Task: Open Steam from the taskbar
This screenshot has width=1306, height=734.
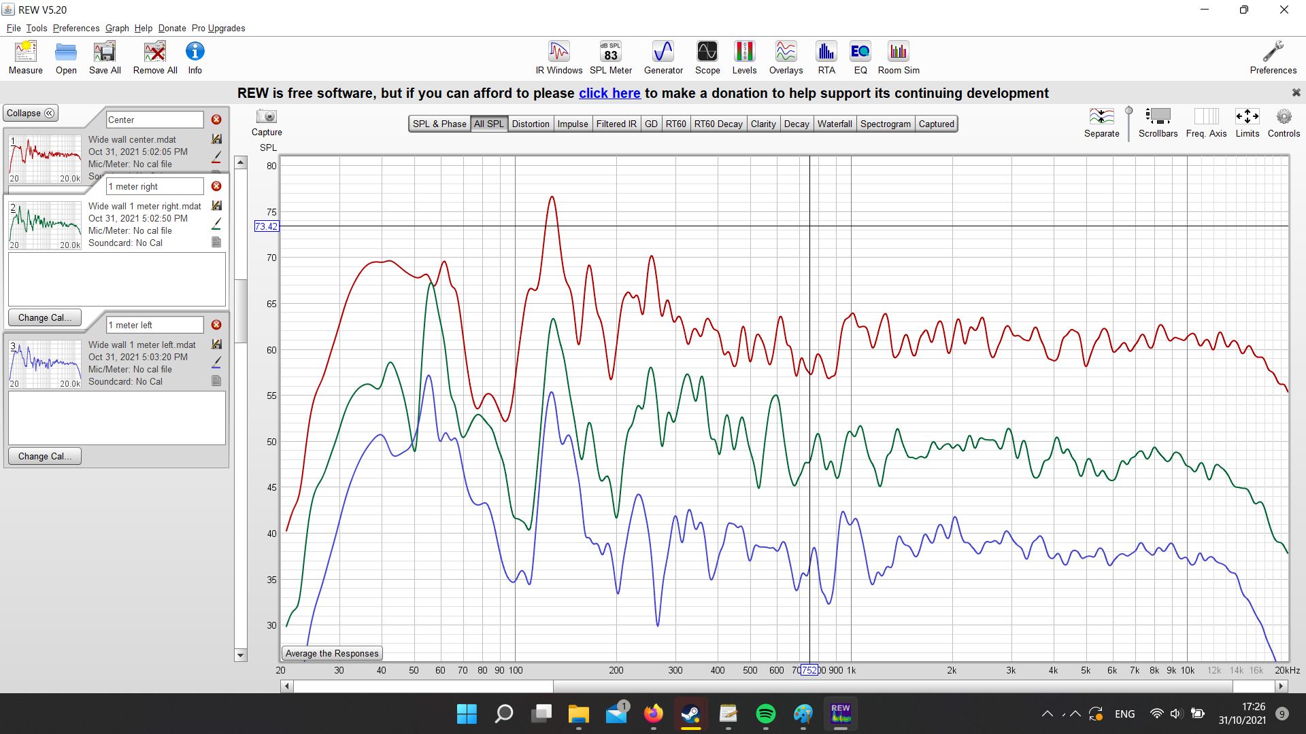Action: pyautogui.click(x=690, y=714)
